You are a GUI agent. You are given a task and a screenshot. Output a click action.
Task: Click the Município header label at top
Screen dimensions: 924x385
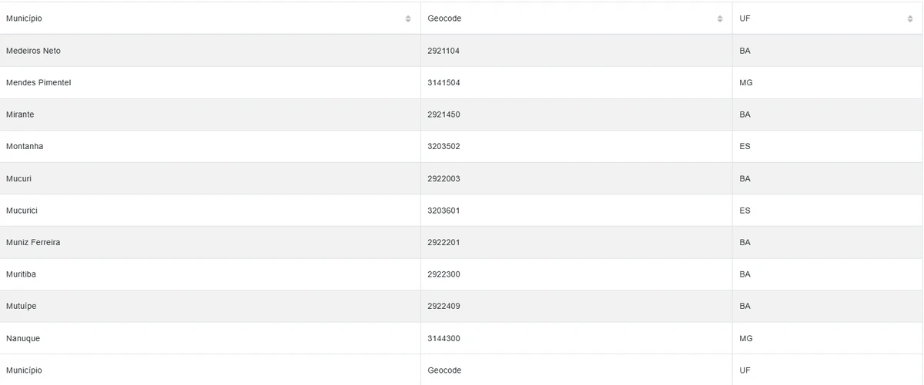tap(24, 18)
